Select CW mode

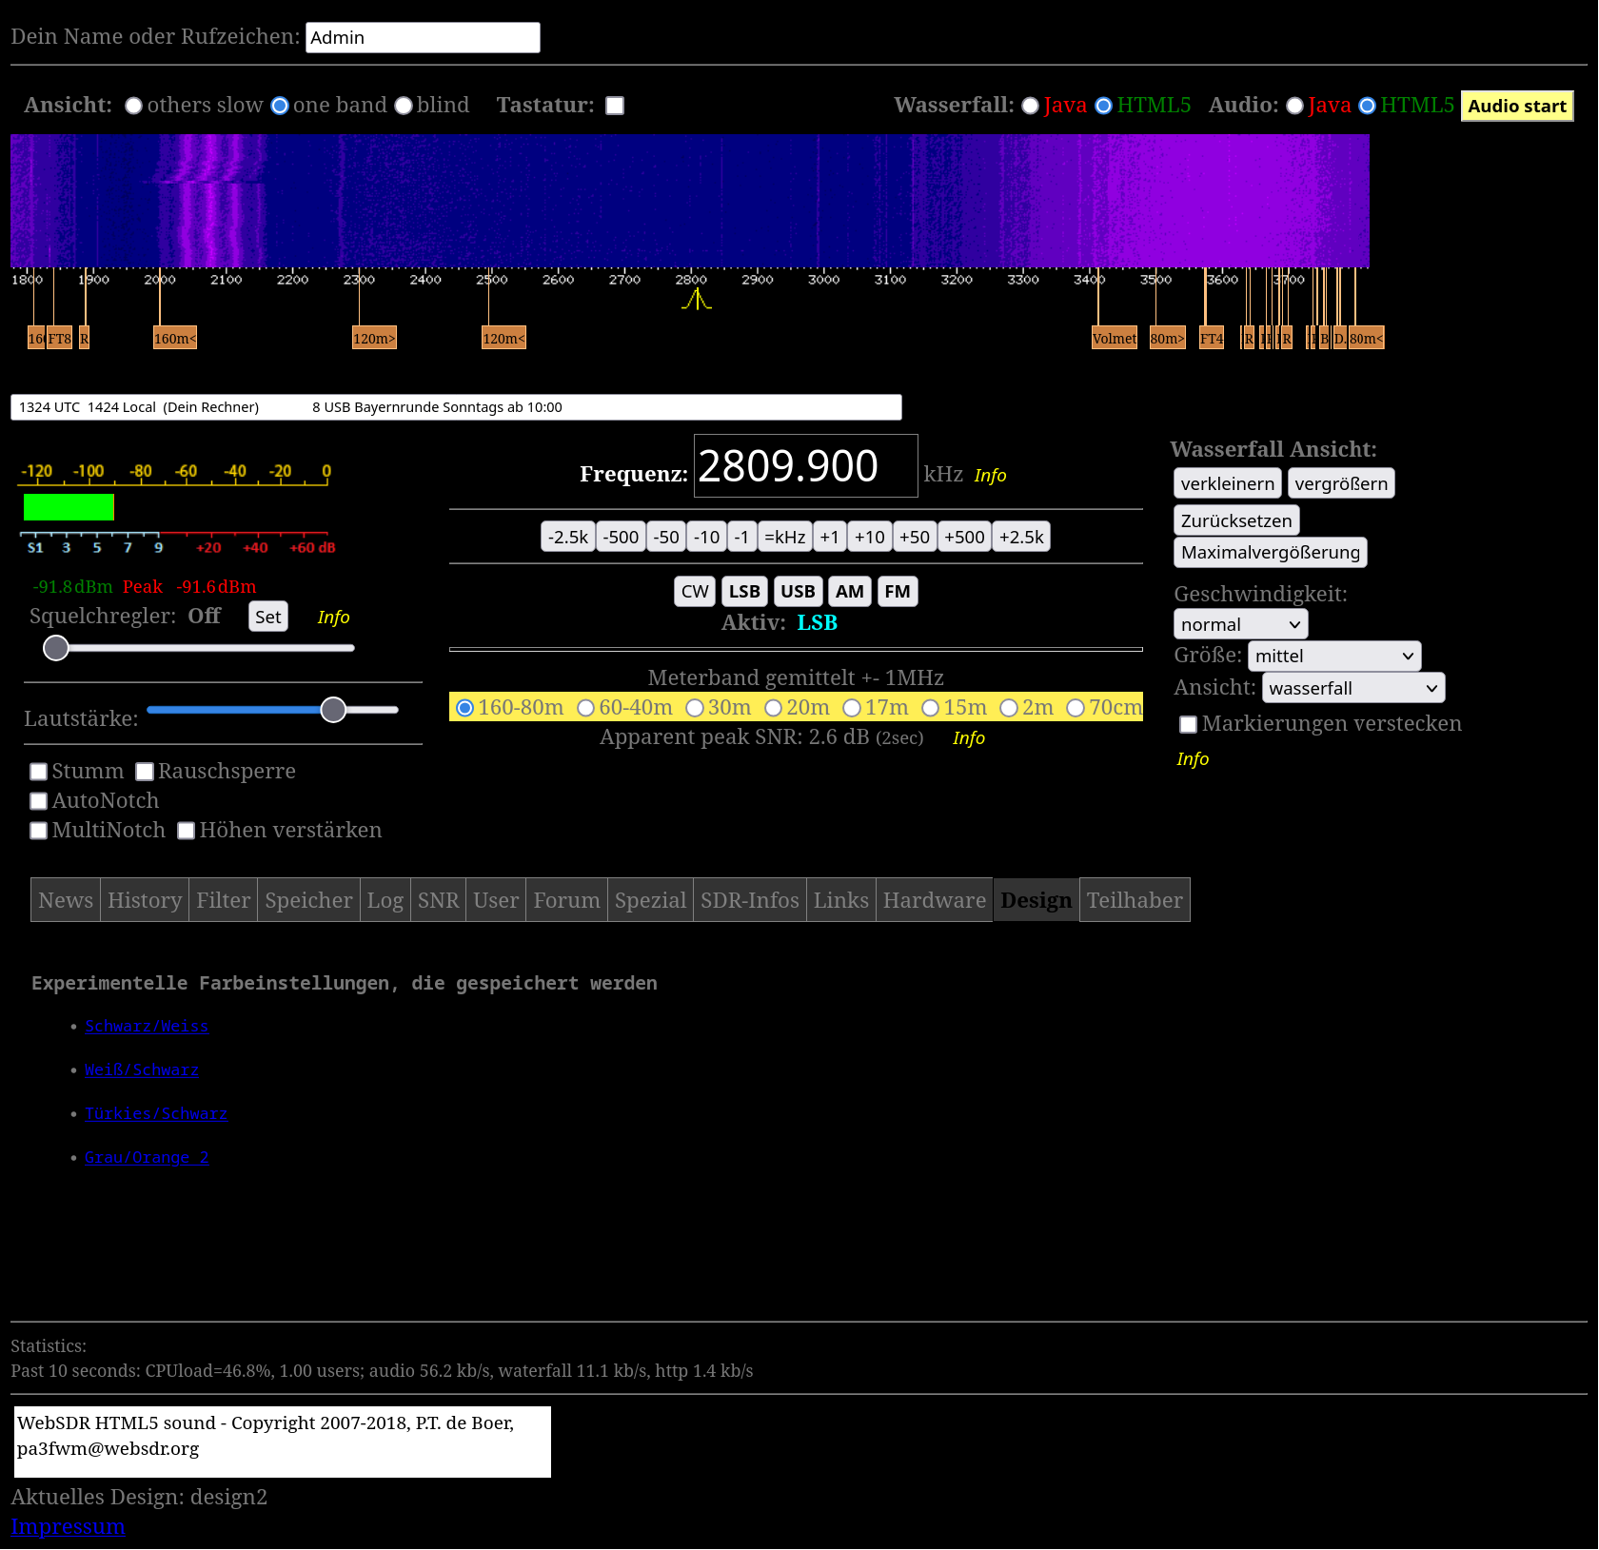(x=695, y=591)
